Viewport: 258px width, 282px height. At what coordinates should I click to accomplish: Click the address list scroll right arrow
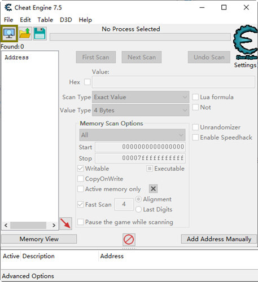[x=54, y=225]
